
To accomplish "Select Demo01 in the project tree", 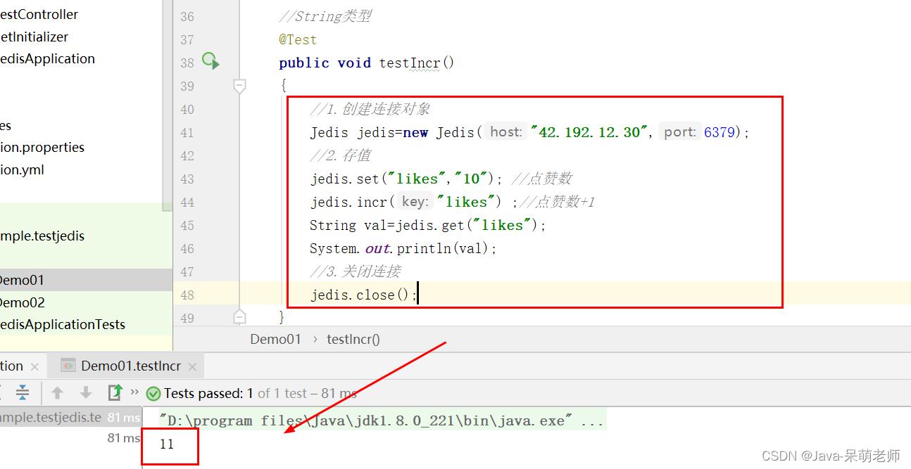I will (21, 280).
